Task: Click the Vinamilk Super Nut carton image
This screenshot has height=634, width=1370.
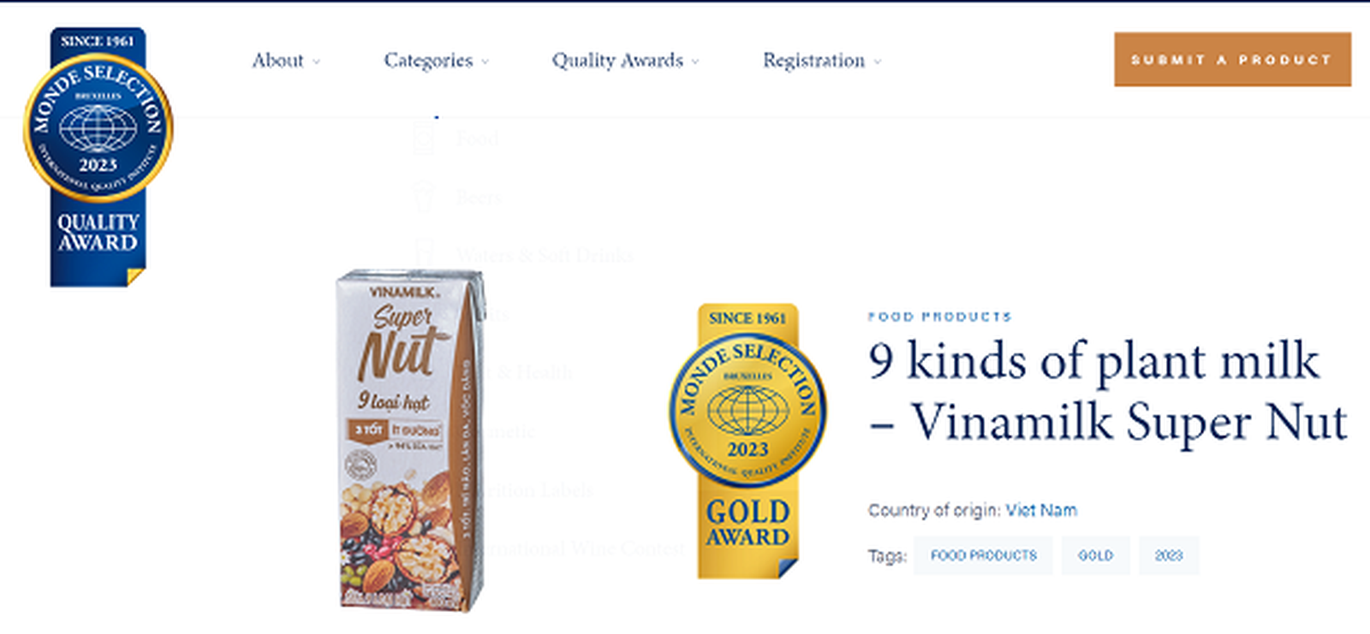Action: (408, 441)
